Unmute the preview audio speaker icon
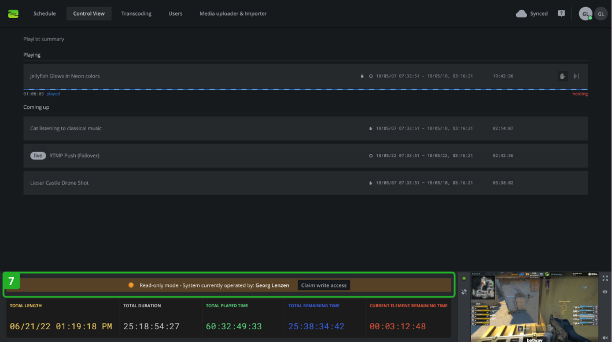Viewport: 612px width, 342px height. (x=605, y=337)
